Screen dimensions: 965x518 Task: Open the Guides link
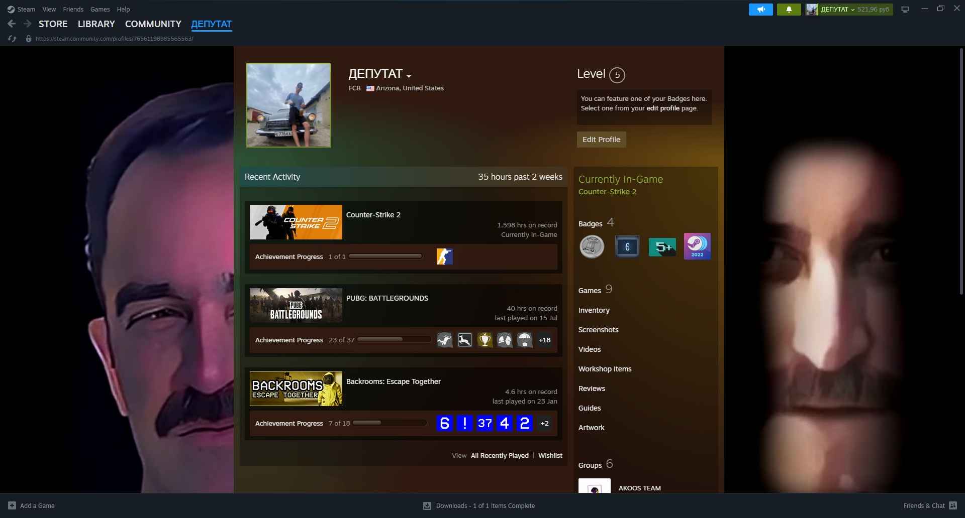(590, 408)
